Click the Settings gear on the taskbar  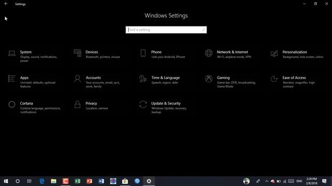(149, 181)
